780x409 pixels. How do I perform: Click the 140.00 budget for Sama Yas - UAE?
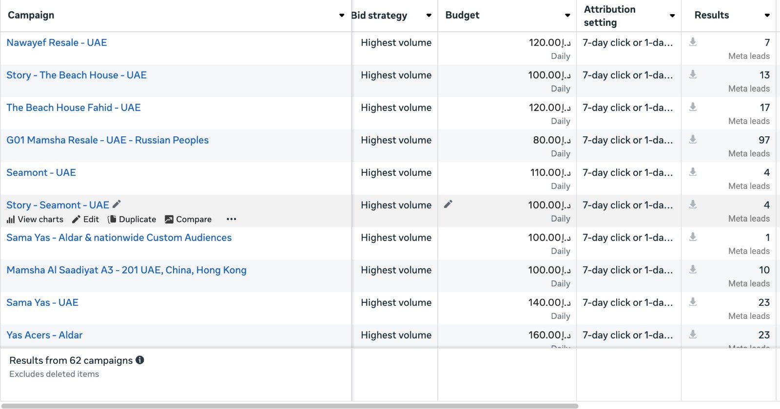coord(549,303)
